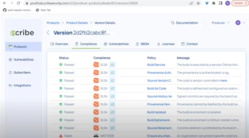Viewport: 249px width, 138px height.
Task: Click the 'here' link in the code version message
Action: (224, 80)
